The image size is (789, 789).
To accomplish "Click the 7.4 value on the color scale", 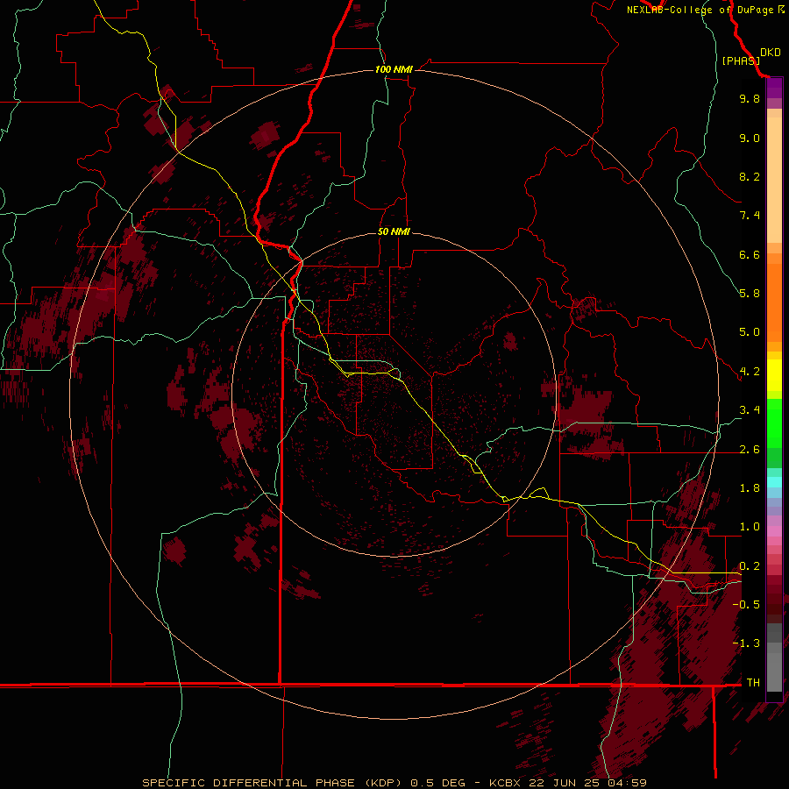I will 750,216.
